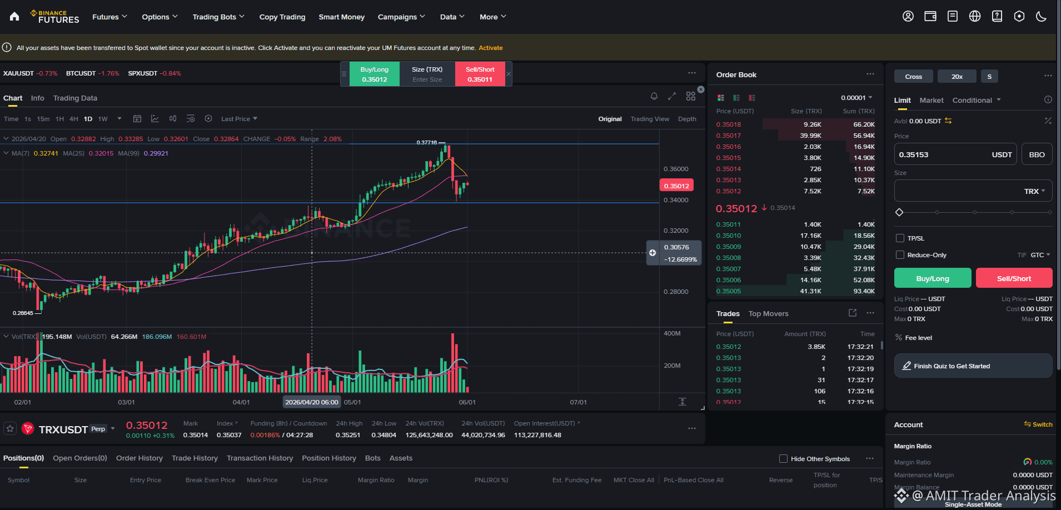1061x510 pixels.
Task: Open the fee calculator icon in order panel
Action: 1048,121
